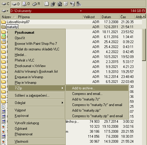Open the Printers icon in drive bar
147x145 pixels.
click(47, 4)
